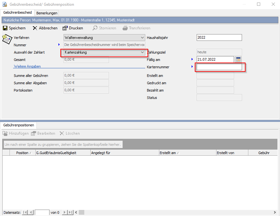This screenshot has height=216, width=280.
Task: Click the Fällig am date field
Action: pos(216,59)
